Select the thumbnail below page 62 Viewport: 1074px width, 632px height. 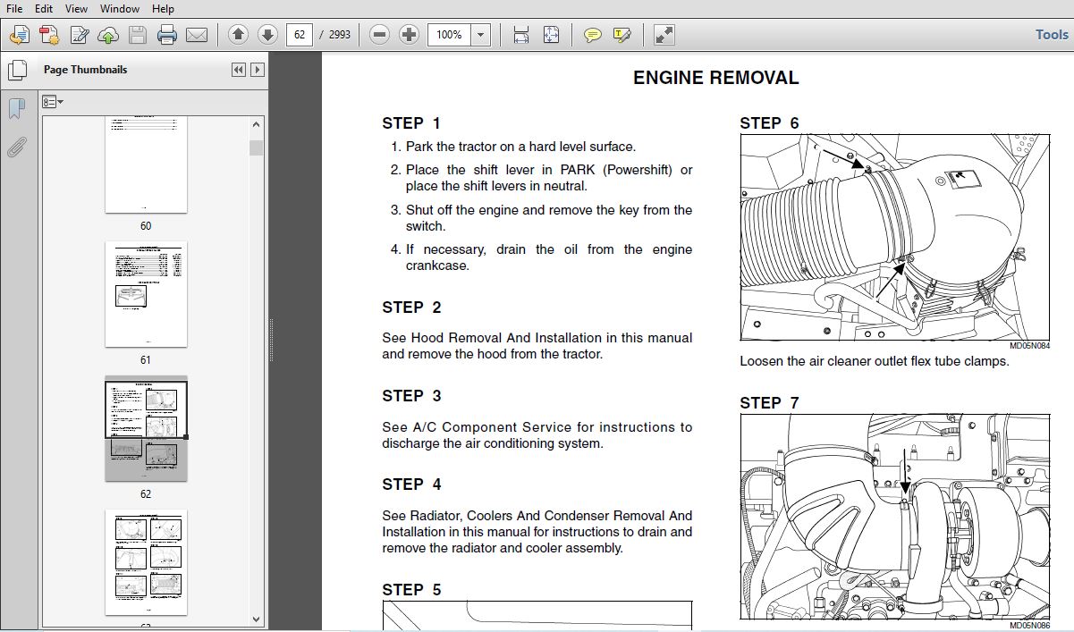pyautogui.click(x=146, y=562)
